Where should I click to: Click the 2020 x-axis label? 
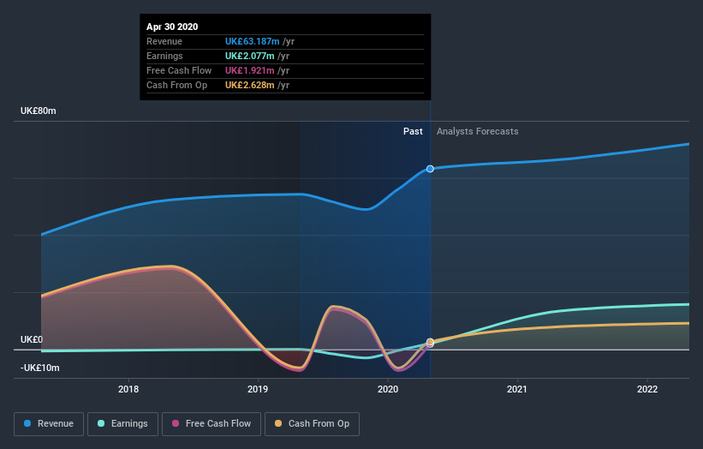pos(388,389)
